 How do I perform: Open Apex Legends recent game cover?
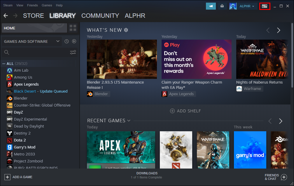click(x=121, y=147)
